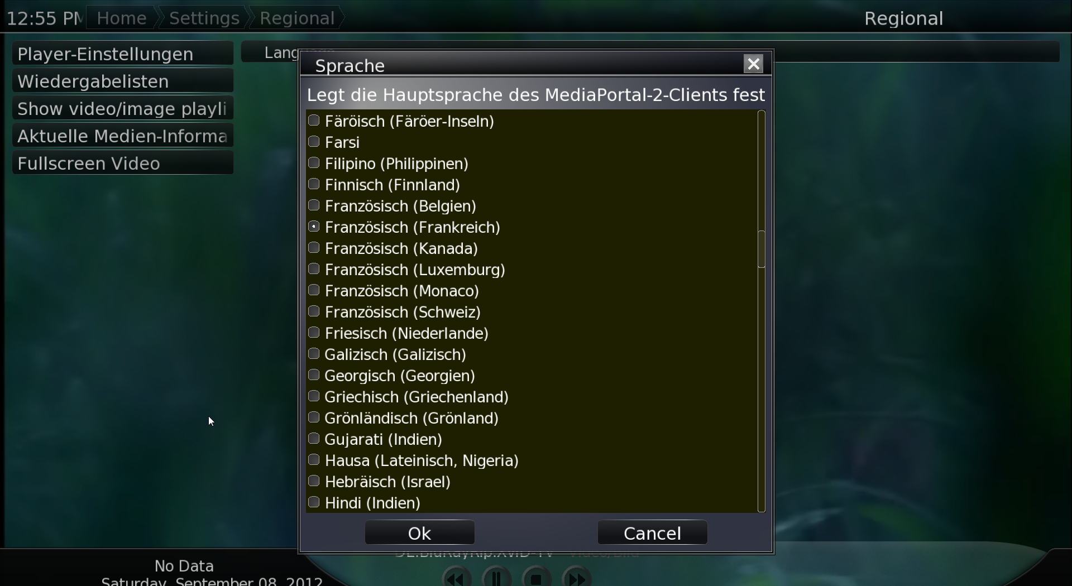This screenshot has width=1072, height=586.
Task: Select Finnisch (Finnland) radio button
Action: coord(314,184)
